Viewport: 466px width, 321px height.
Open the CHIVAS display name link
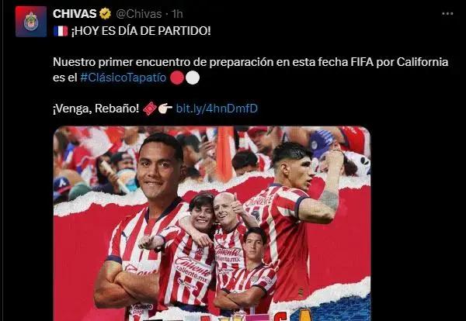pos(75,14)
